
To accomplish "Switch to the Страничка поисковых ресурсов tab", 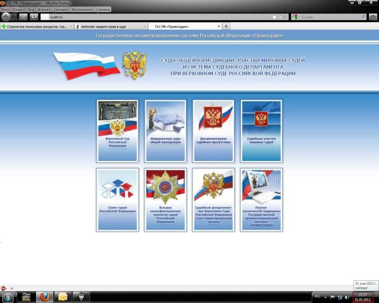I will pos(37,27).
